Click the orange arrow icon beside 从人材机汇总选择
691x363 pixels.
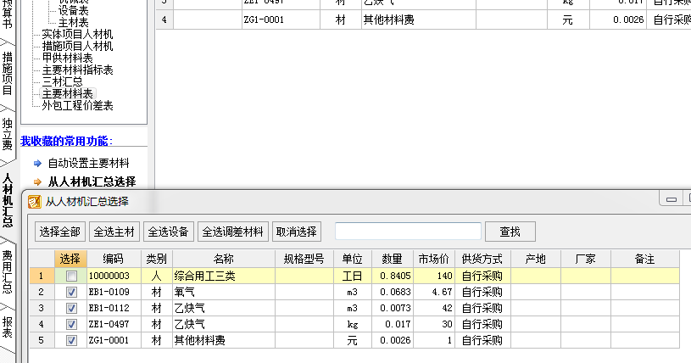click(x=37, y=181)
